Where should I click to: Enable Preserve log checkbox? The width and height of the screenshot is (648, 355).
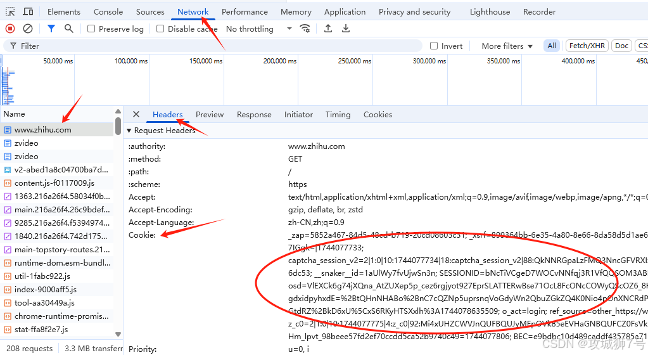coord(91,29)
